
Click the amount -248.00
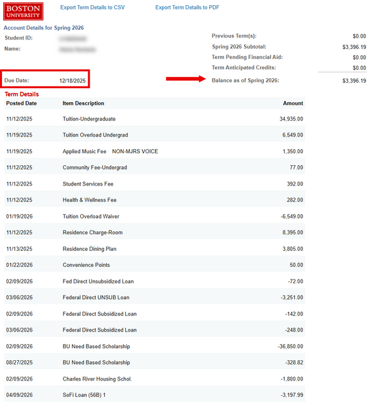(x=294, y=330)
